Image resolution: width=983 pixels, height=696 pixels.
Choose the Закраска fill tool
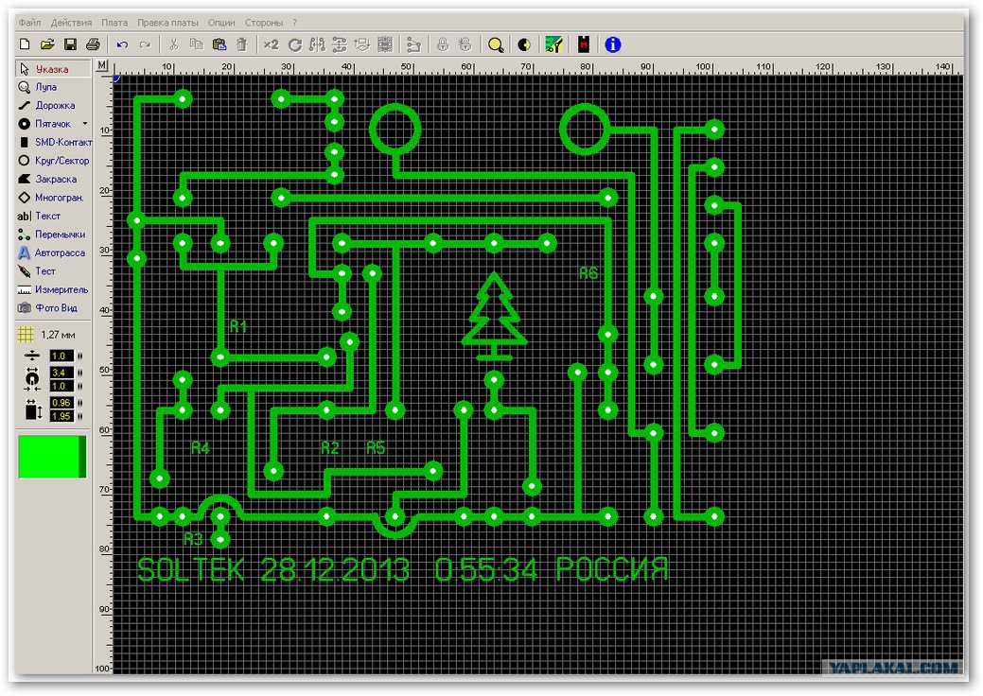coord(53,179)
